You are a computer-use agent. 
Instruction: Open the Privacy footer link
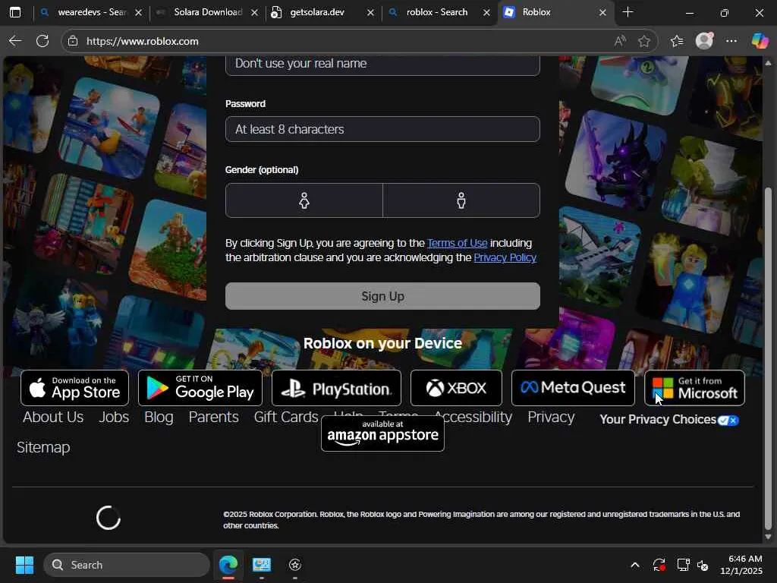click(x=551, y=418)
